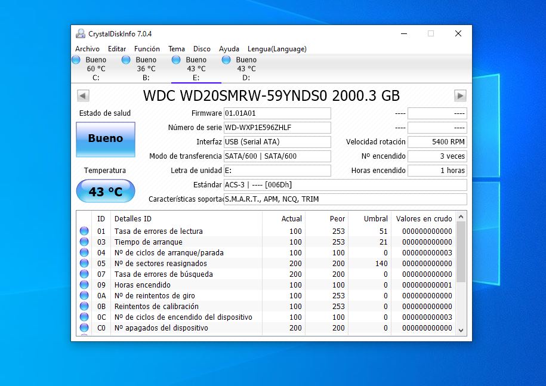Open the Tema menu
The width and height of the screenshot is (546, 386).
click(177, 48)
